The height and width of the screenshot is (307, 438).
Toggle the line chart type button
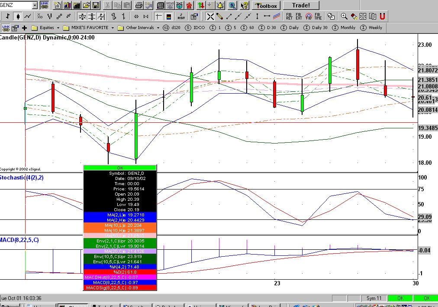click(x=28, y=16)
